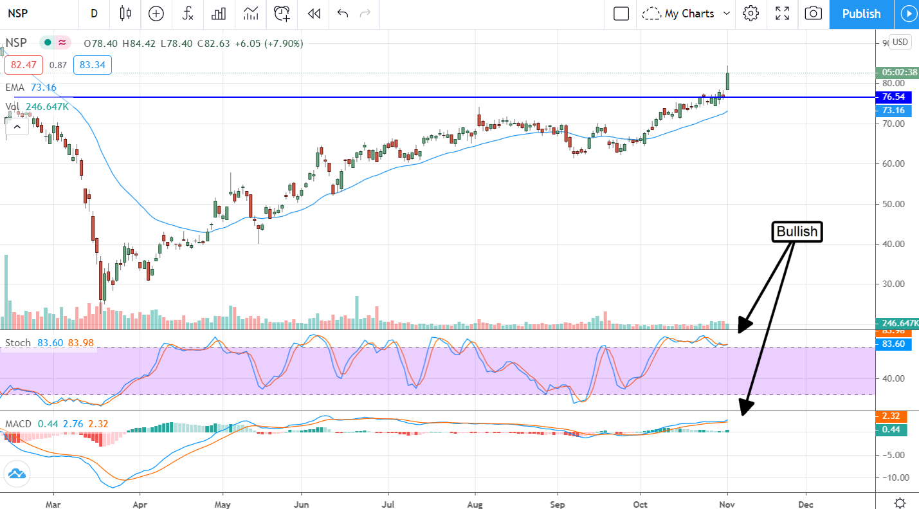The height and width of the screenshot is (509, 919).
Task: Open the financials bar chart icon
Action: (219, 14)
